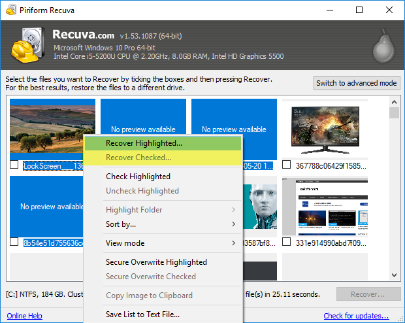Image resolution: width=405 pixels, height=323 pixels.
Task: Tick the LockScreen file checkbox
Action: click(x=14, y=165)
